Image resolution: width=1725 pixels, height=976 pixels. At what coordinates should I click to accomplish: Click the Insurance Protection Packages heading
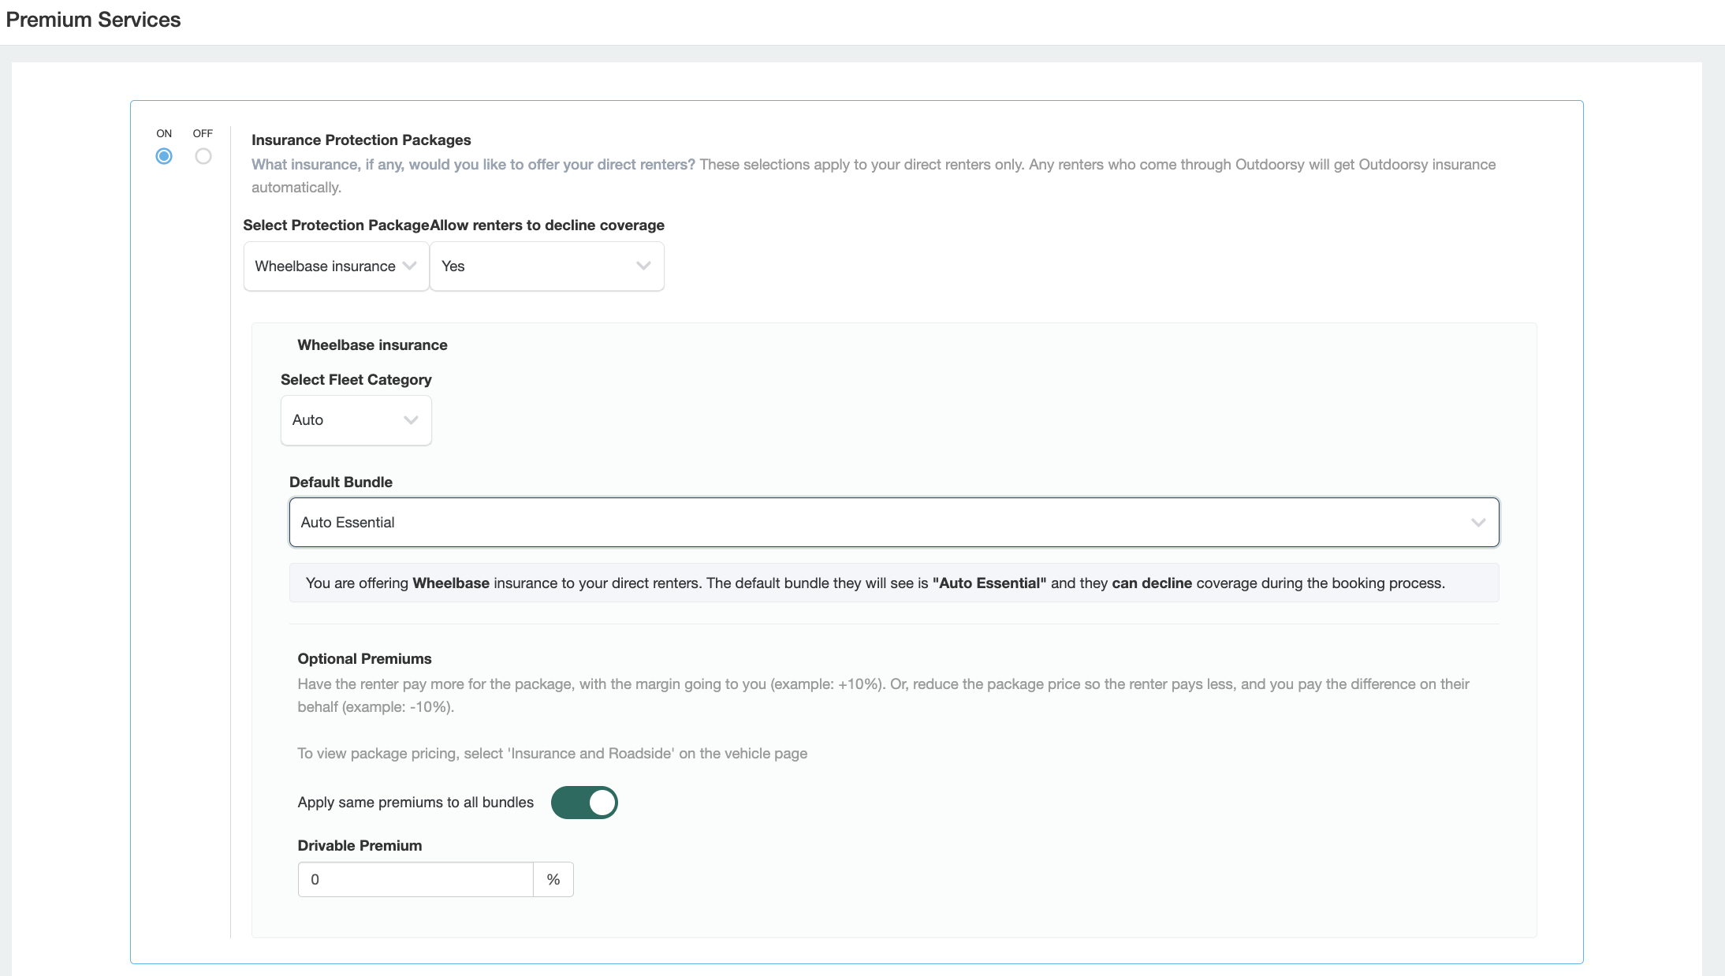(361, 140)
